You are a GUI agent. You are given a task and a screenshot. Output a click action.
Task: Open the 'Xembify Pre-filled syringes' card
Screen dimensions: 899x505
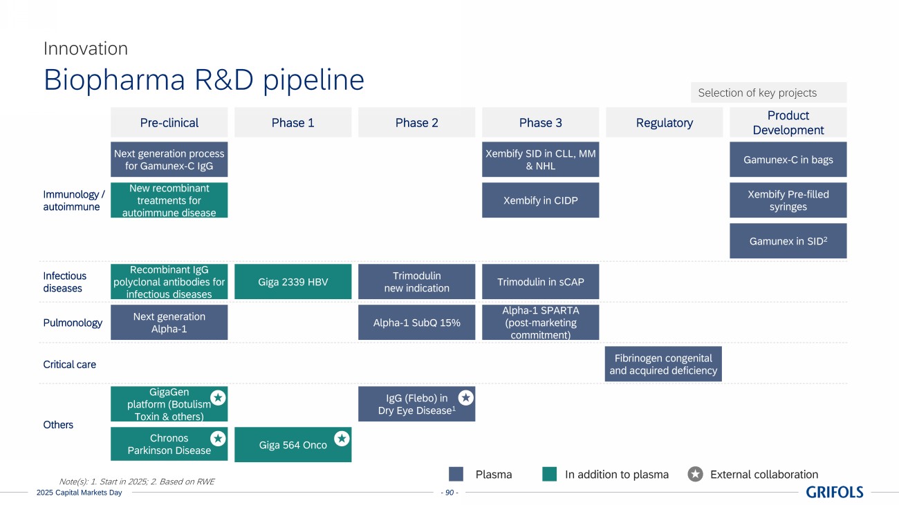(788, 200)
